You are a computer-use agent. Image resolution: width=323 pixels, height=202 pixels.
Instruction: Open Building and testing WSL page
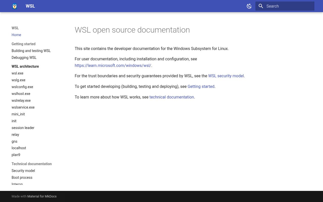point(31,51)
